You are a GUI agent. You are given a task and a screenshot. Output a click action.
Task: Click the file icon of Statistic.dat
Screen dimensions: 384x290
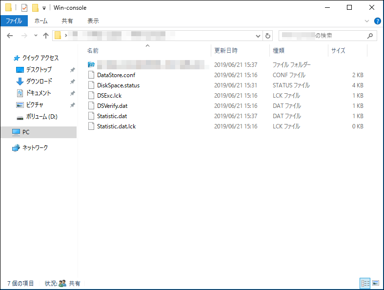[91, 116]
